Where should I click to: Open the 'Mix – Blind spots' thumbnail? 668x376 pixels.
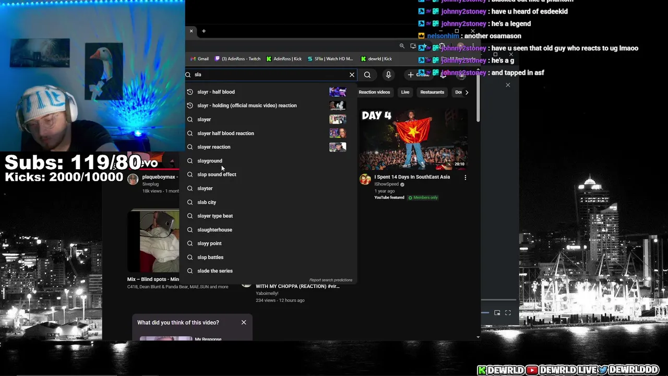pyautogui.click(x=153, y=241)
